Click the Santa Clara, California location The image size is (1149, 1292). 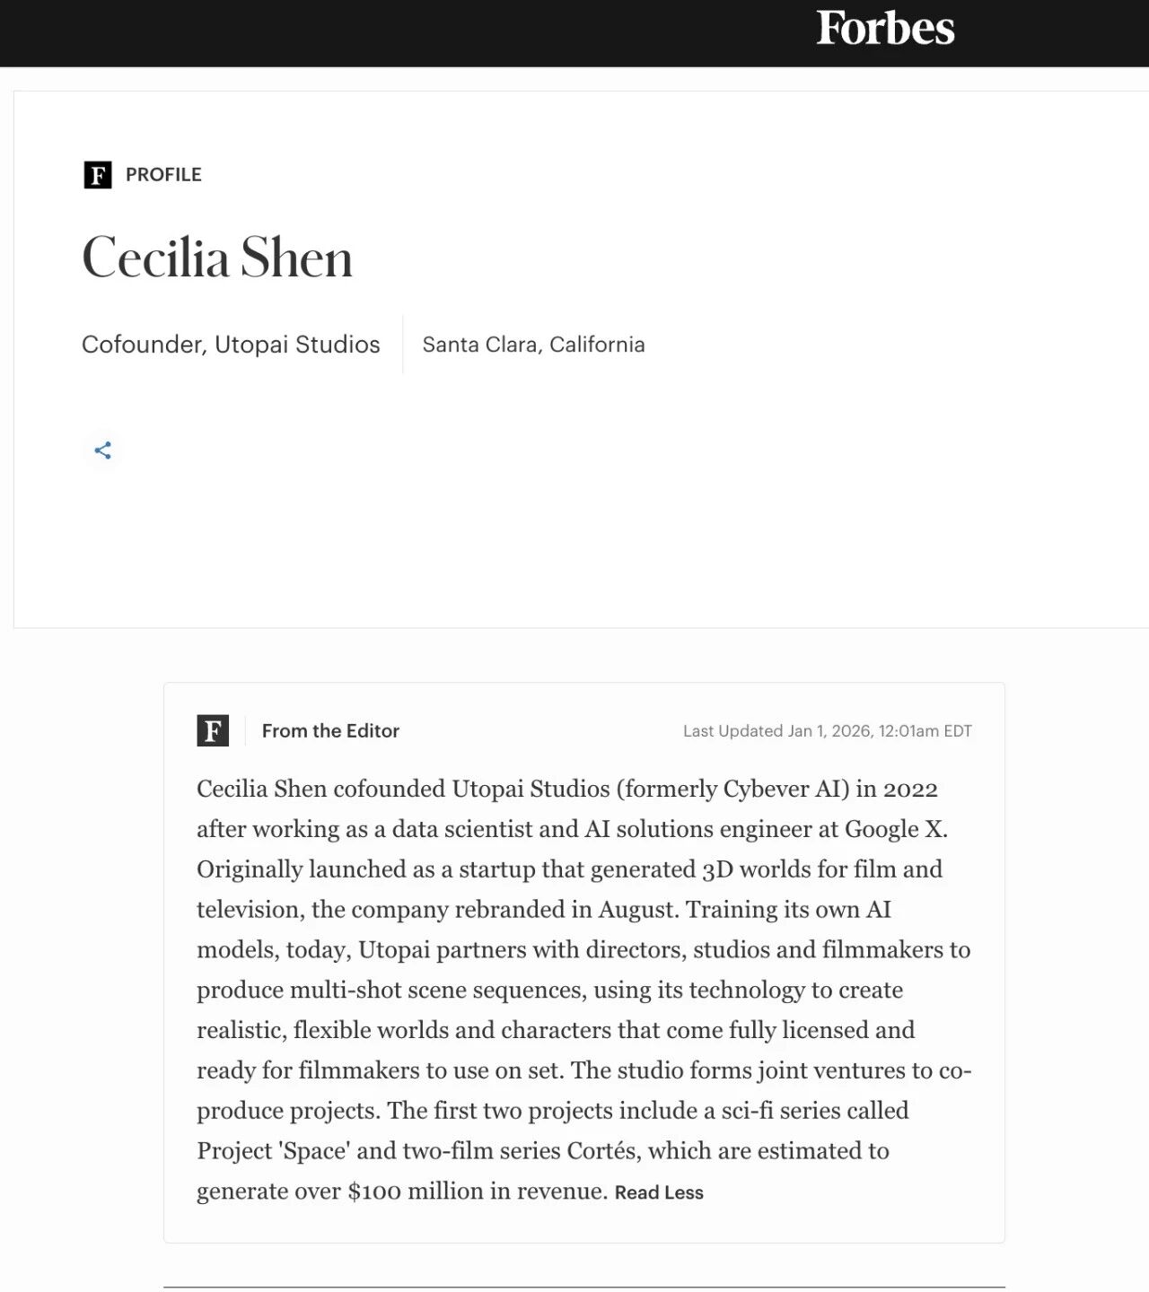pos(533,345)
